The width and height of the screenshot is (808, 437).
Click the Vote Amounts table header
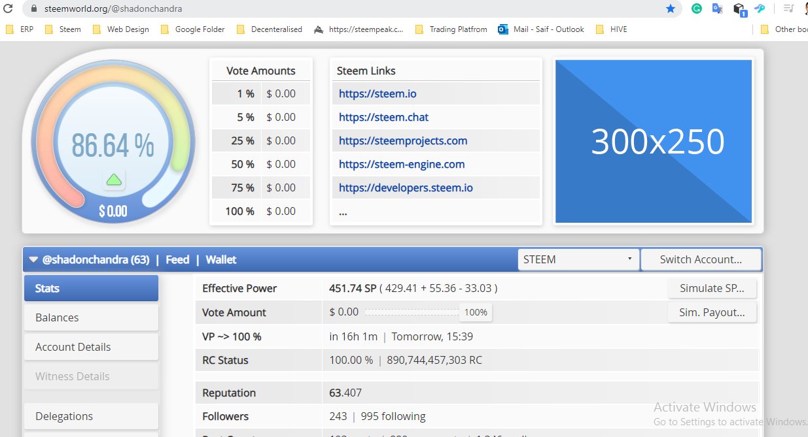click(261, 71)
